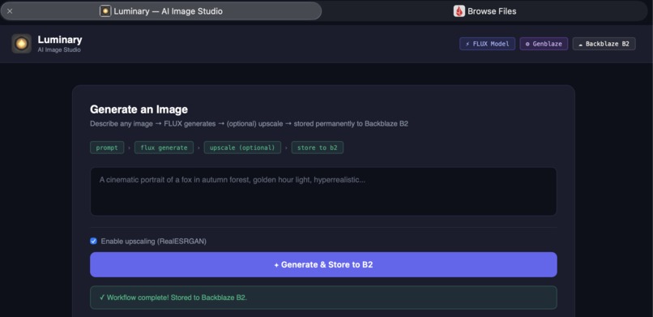Viewport: 653px width, 317px height.
Task: Click the 'Workflow complete! Stored to Backblaze B2.' message
Action: coord(323,298)
